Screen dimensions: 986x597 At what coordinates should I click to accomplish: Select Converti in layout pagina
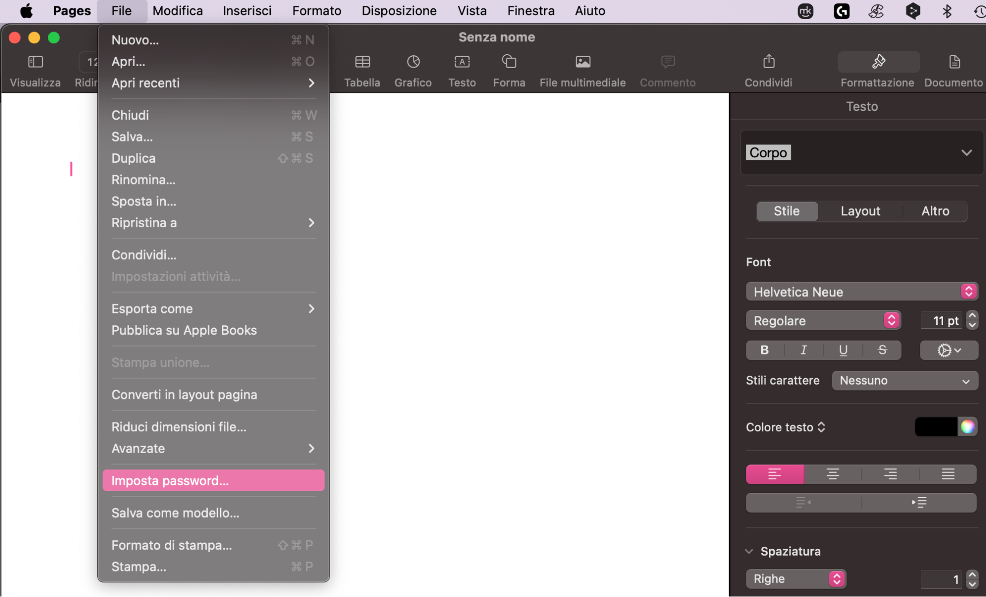coord(213,395)
